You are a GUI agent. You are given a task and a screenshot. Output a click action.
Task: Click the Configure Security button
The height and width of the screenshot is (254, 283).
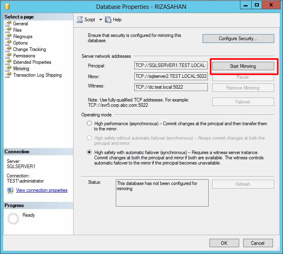(238, 39)
